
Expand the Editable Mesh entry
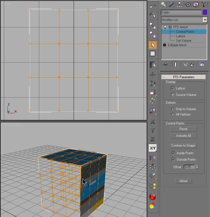(x=164, y=45)
